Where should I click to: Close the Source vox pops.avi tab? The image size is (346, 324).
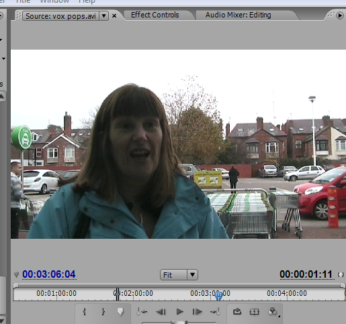click(x=114, y=16)
